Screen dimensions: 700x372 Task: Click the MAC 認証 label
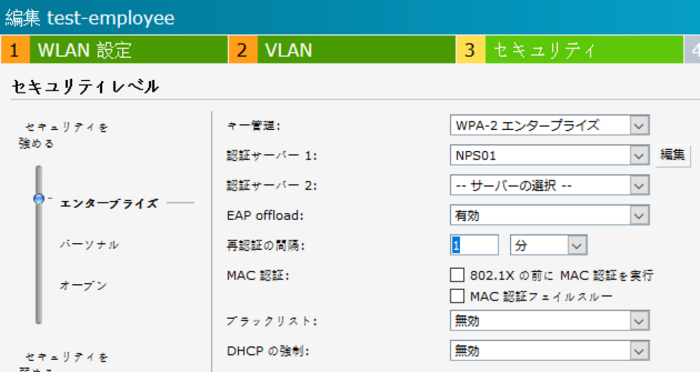point(258,276)
